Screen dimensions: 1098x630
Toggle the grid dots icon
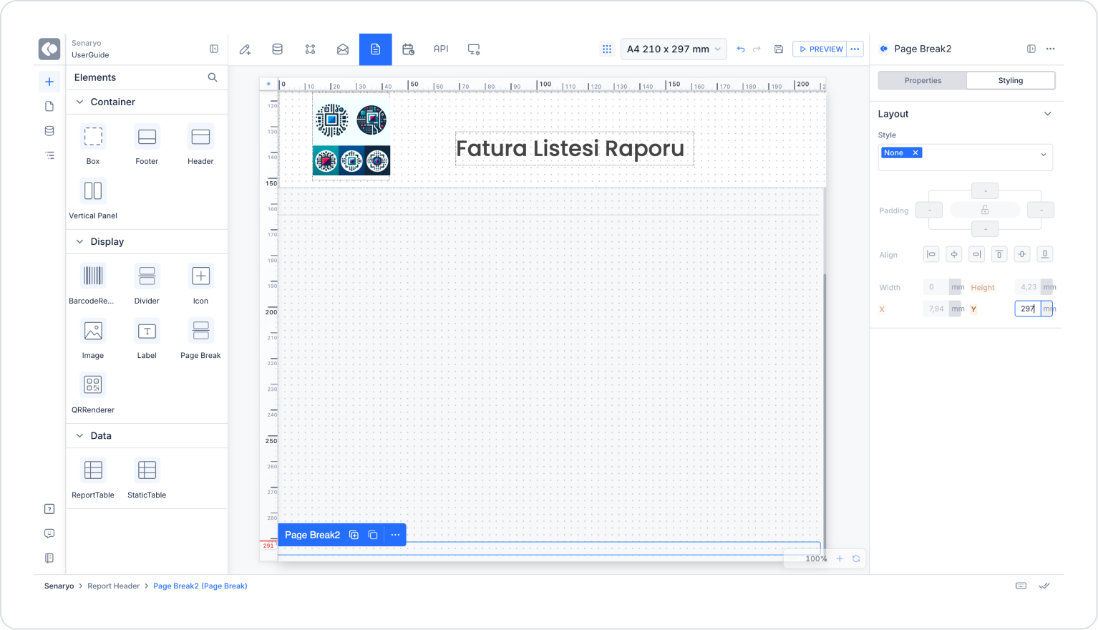[x=607, y=49]
